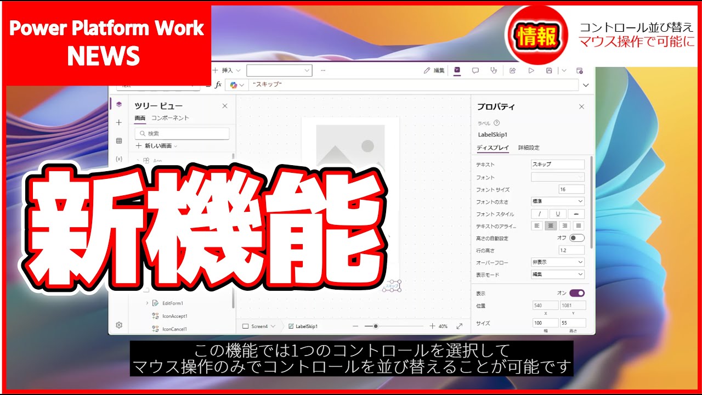
Task: Apply strikethrough font style
Action: point(576,214)
